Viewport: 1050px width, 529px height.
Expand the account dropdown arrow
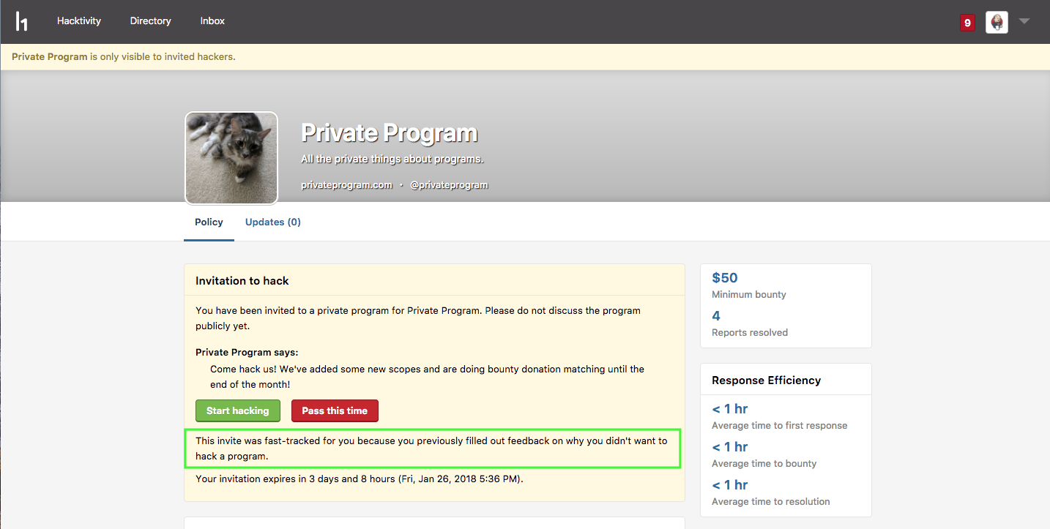1024,21
